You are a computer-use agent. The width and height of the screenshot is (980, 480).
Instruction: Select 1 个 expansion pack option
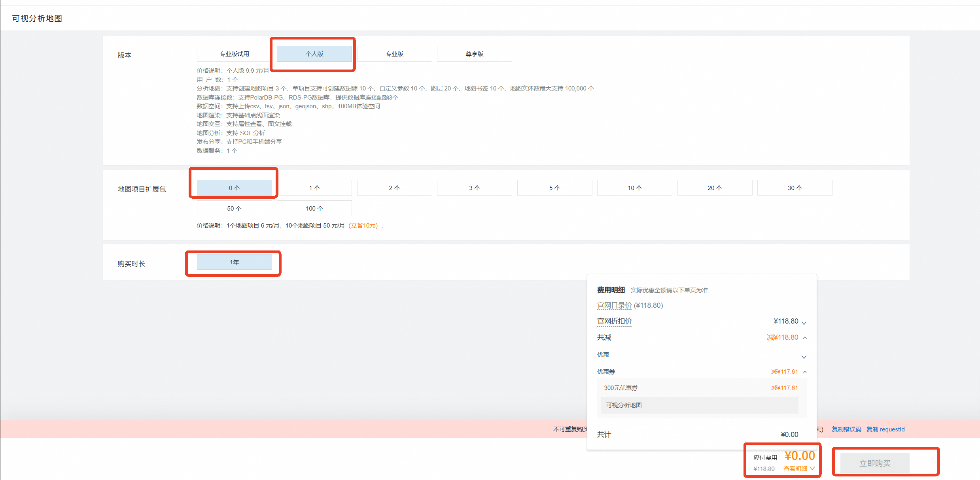point(314,188)
